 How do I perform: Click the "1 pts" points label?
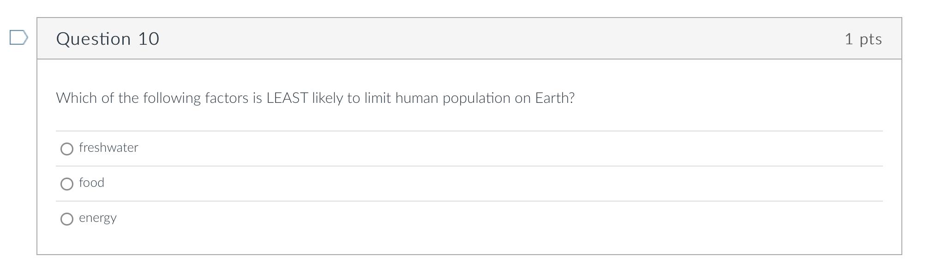click(x=863, y=39)
